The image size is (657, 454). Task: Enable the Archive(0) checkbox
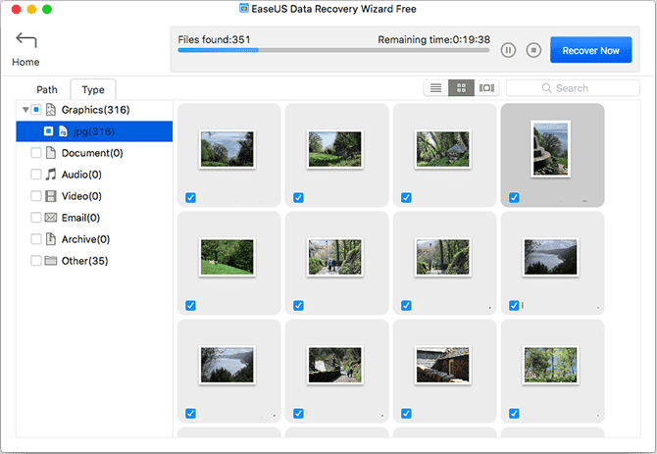tap(36, 239)
